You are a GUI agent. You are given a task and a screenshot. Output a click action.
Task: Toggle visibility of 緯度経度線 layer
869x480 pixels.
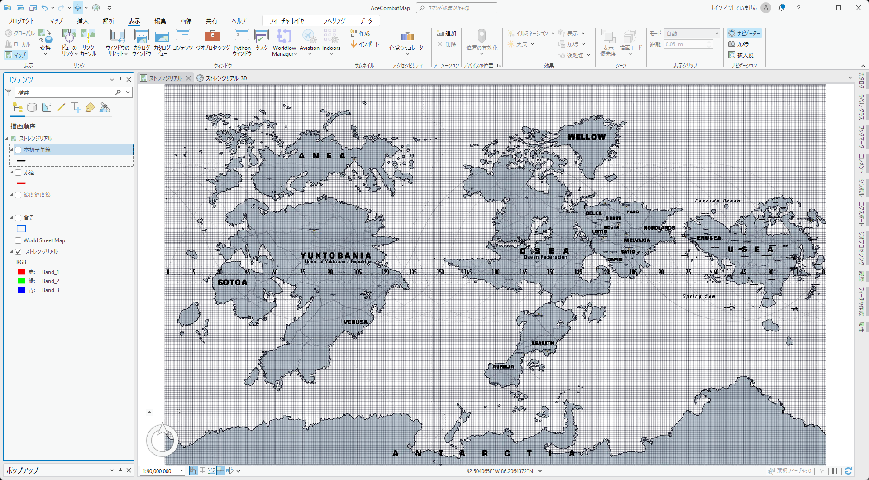(19, 195)
